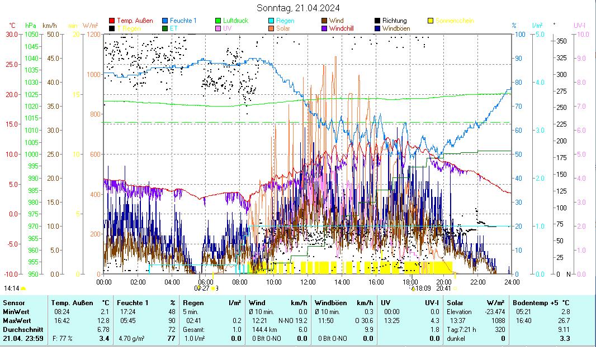Click the brown Wind legend square
596x347 pixels.
(x=324, y=21)
